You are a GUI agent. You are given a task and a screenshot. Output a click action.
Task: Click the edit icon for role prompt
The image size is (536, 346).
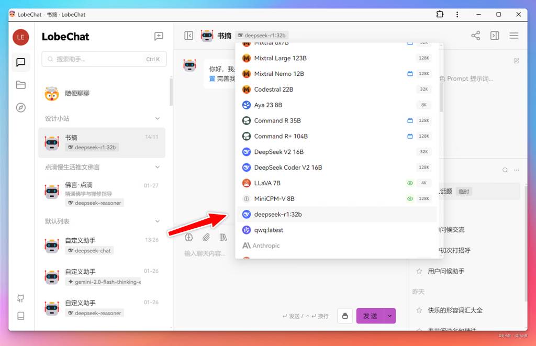(x=517, y=61)
